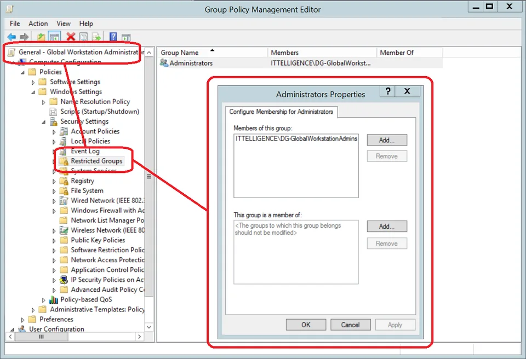Click OK in Administrators Properties
The height and width of the screenshot is (359, 526).
click(x=306, y=325)
